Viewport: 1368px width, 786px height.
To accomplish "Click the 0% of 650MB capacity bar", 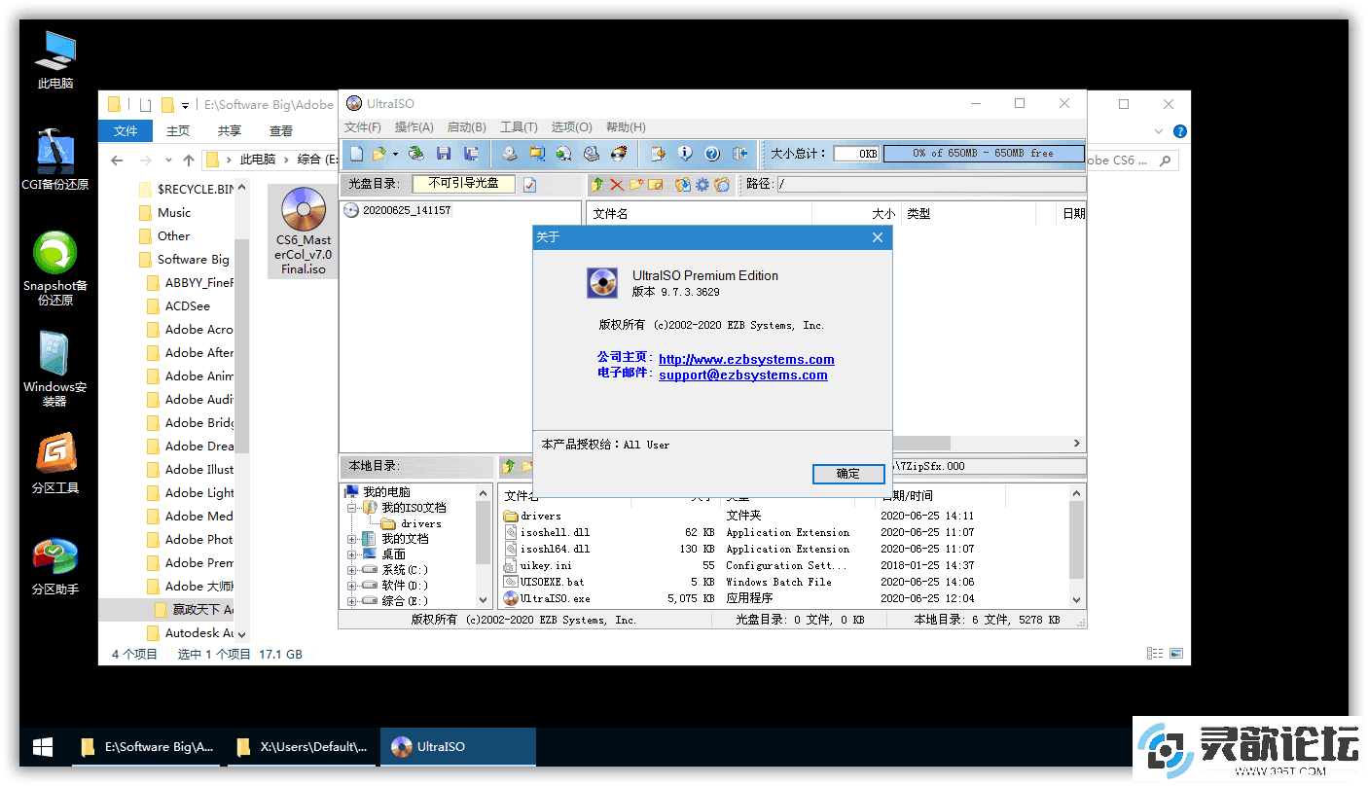I will [983, 154].
